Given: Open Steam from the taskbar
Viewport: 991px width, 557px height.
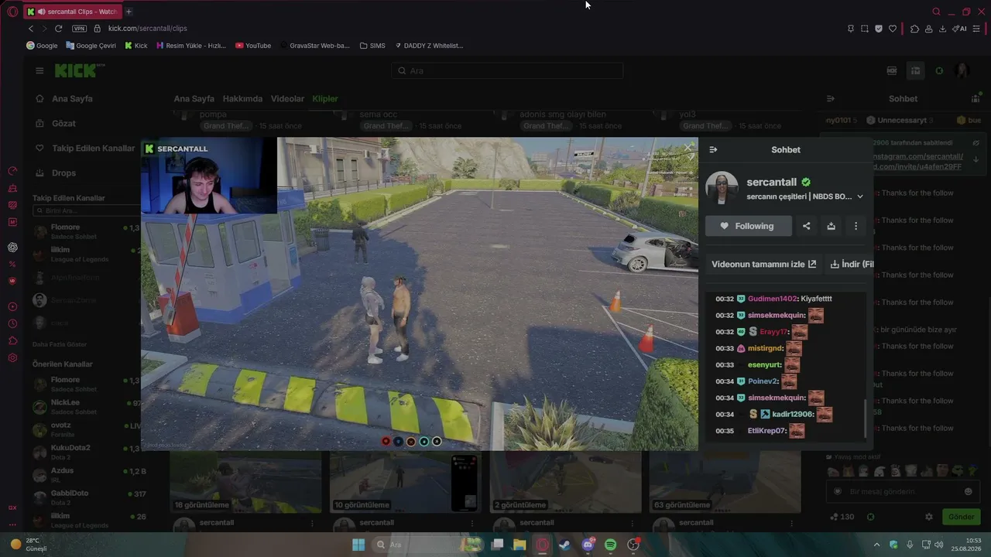Looking at the screenshot, I should point(564,545).
